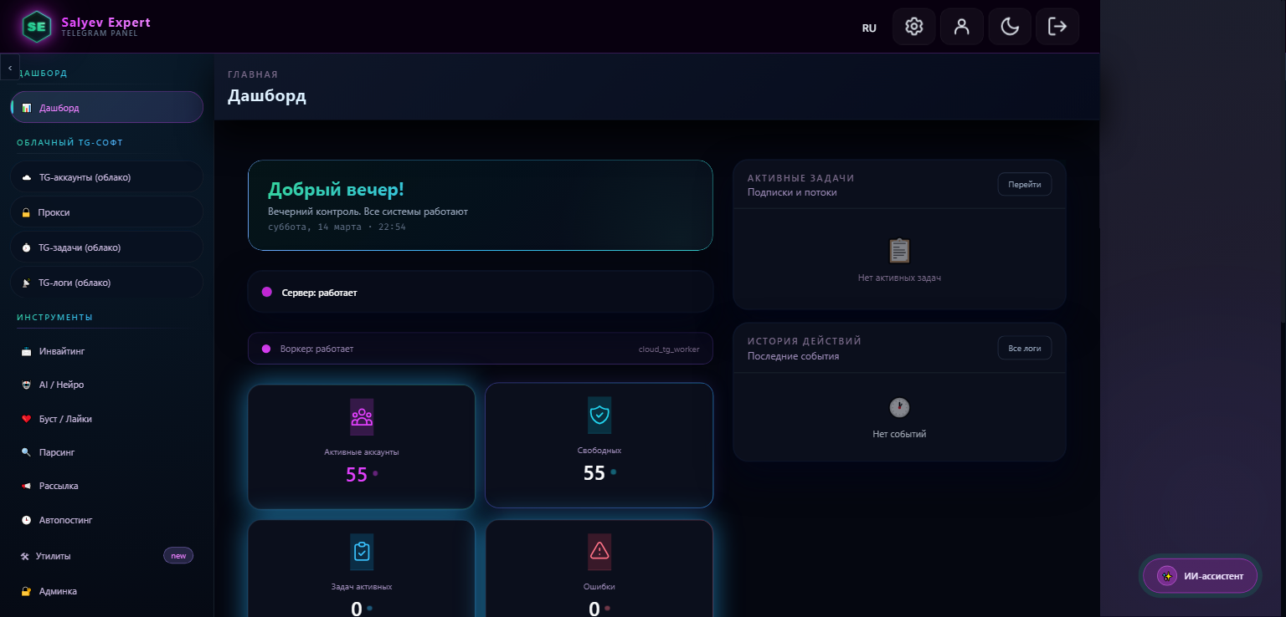Launch ИИ-ассистент floating button
The height and width of the screenshot is (617, 1286).
pos(1200,576)
